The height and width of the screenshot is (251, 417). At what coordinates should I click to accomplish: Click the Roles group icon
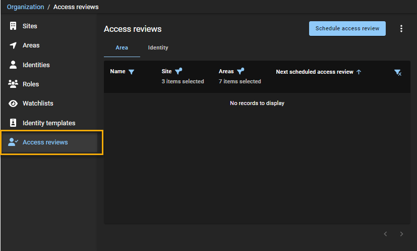[13, 84]
